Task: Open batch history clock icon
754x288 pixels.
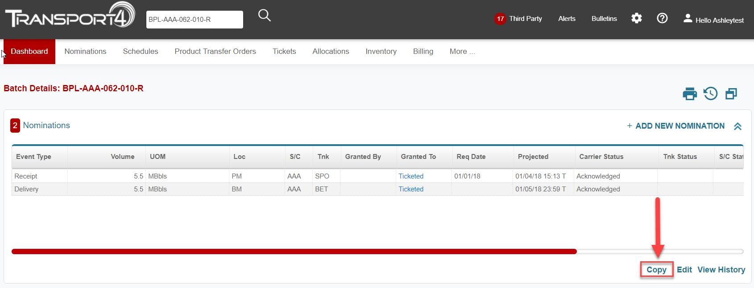Action: click(710, 93)
